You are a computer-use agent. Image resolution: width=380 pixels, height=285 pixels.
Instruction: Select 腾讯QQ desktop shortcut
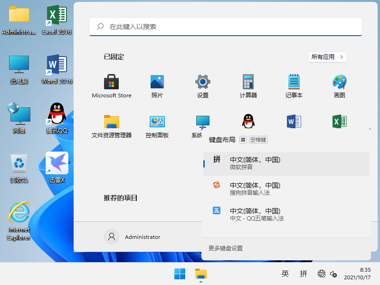[x=57, y=118]
